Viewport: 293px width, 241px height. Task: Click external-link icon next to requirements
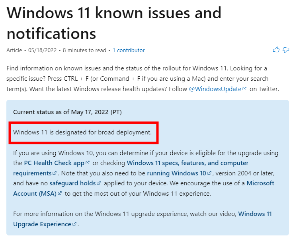click(x=55, y=173)
